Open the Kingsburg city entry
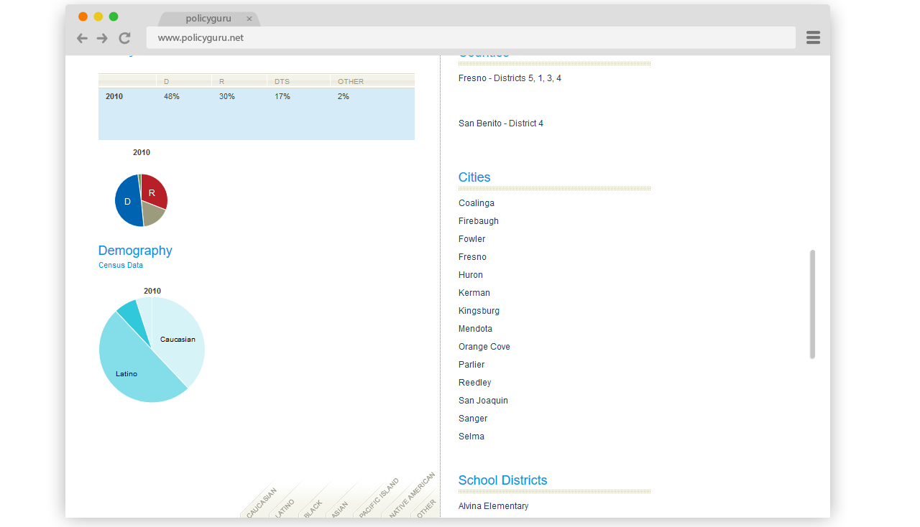 pos(479,311)
